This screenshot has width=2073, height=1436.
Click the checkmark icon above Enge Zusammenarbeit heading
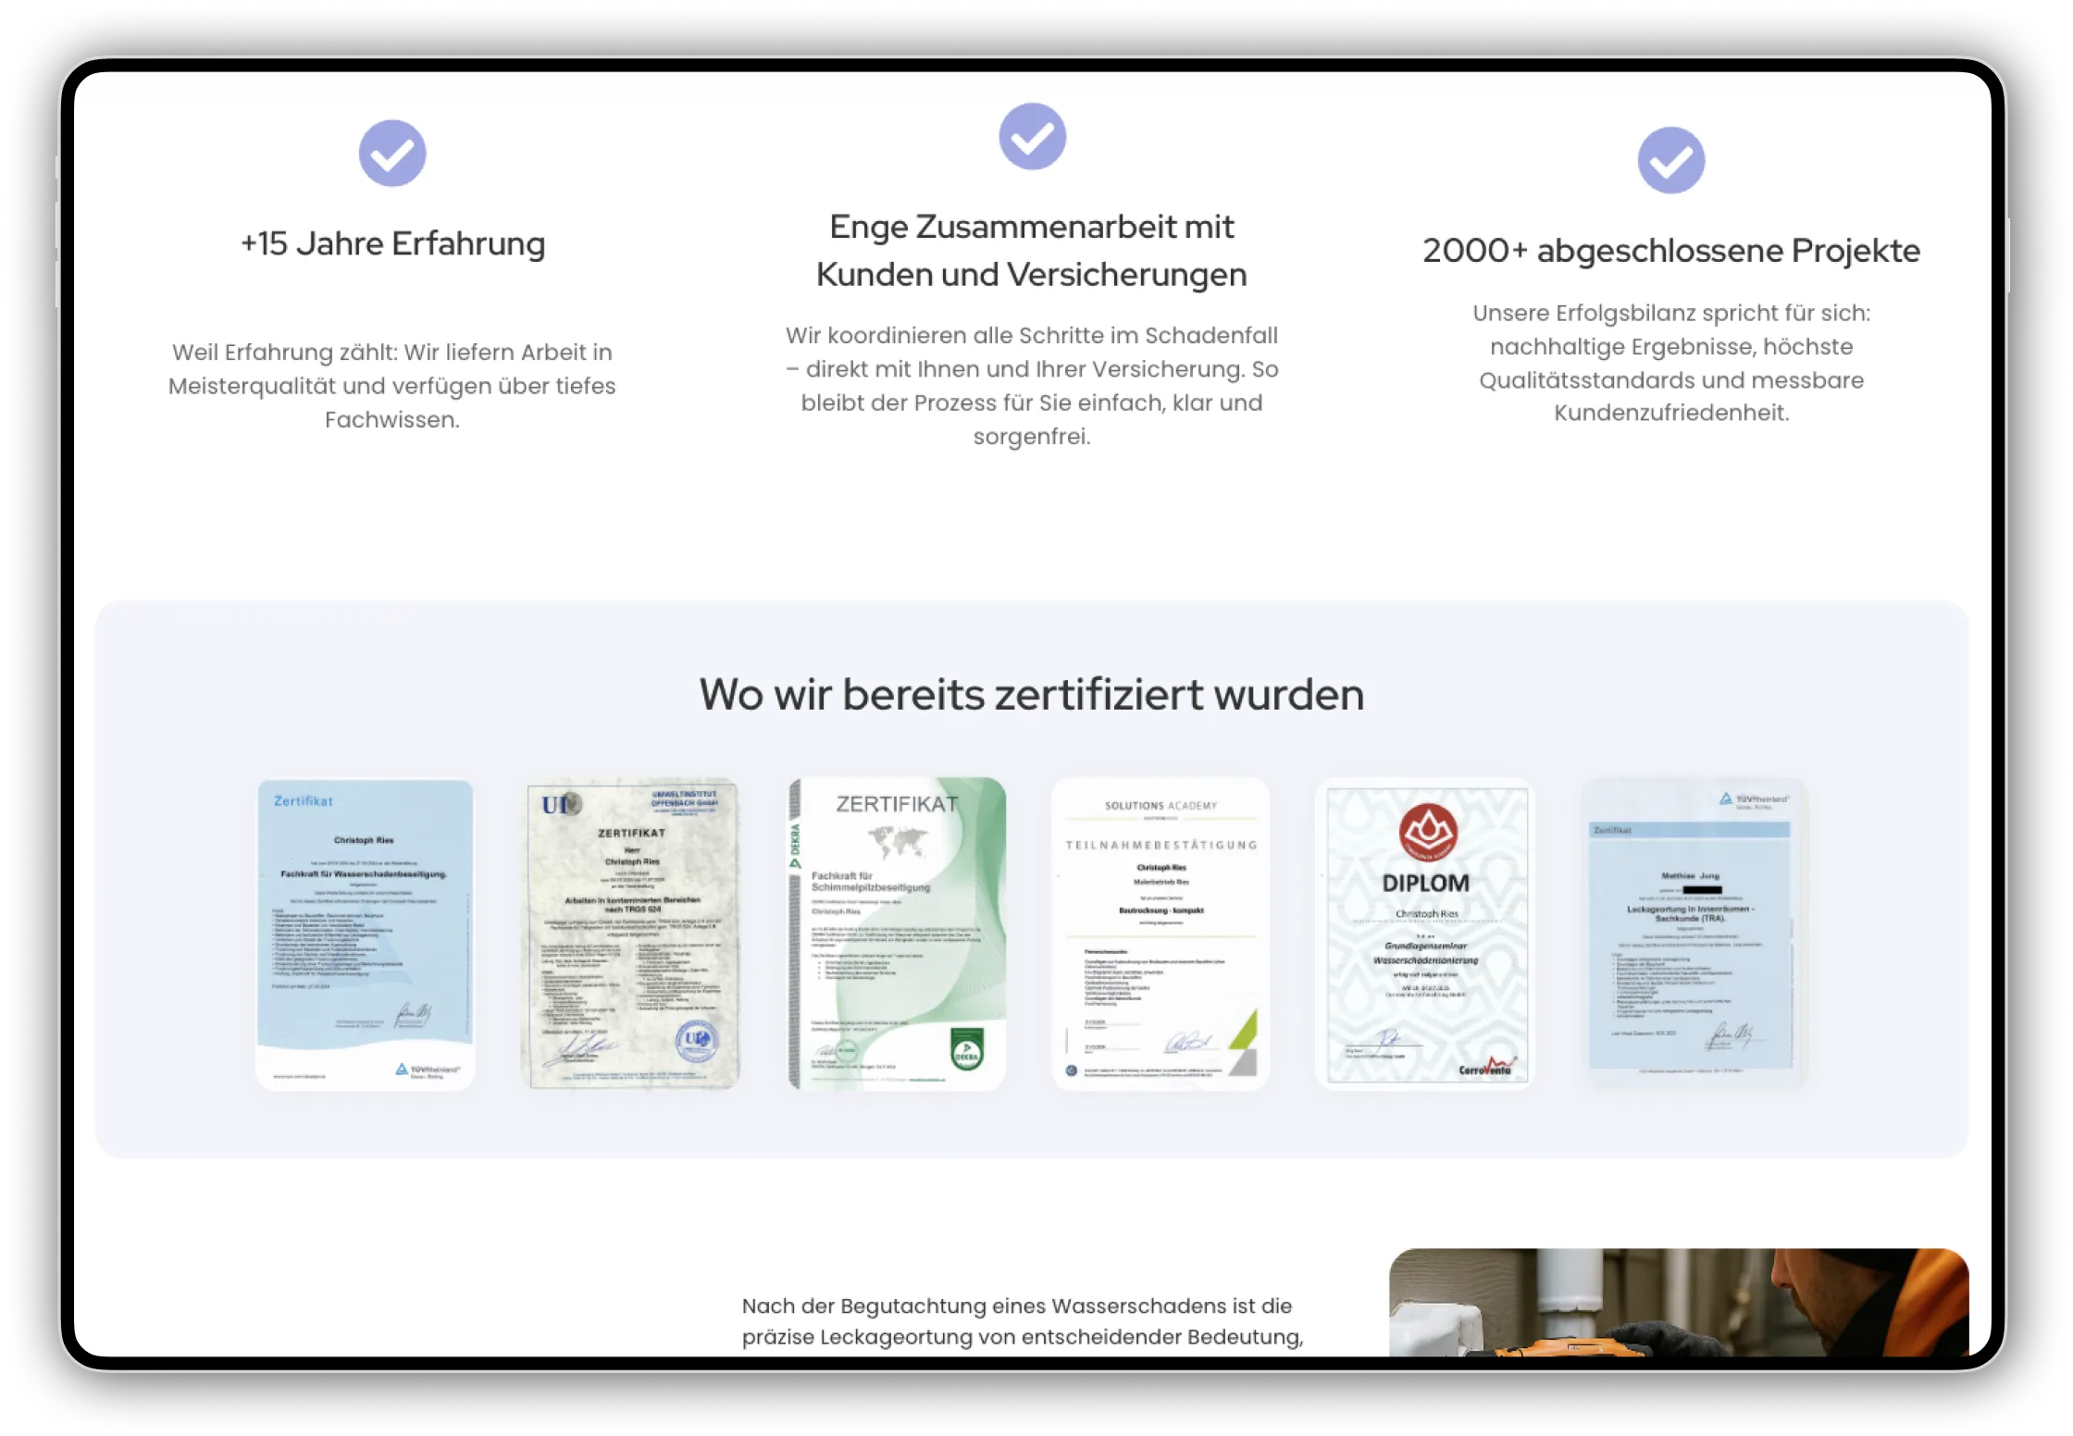tap(1032, 136)
